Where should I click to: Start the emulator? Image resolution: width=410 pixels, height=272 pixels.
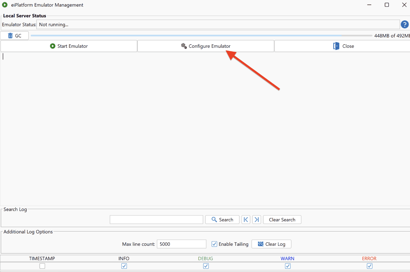(69, 46)
